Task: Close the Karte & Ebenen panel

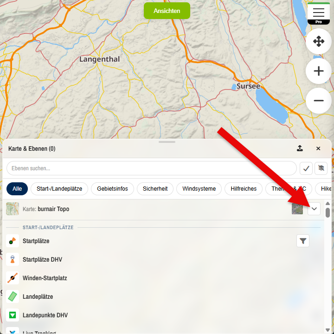Action: [318, 148]
